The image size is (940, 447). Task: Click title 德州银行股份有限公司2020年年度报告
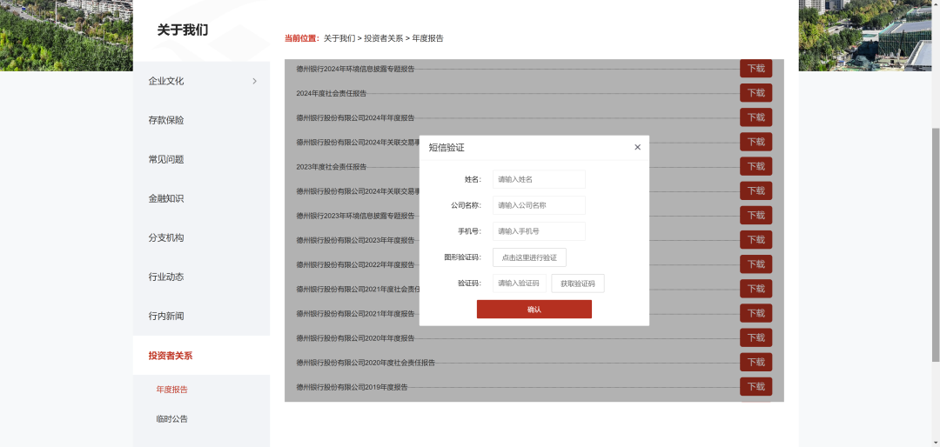point(355,338)
